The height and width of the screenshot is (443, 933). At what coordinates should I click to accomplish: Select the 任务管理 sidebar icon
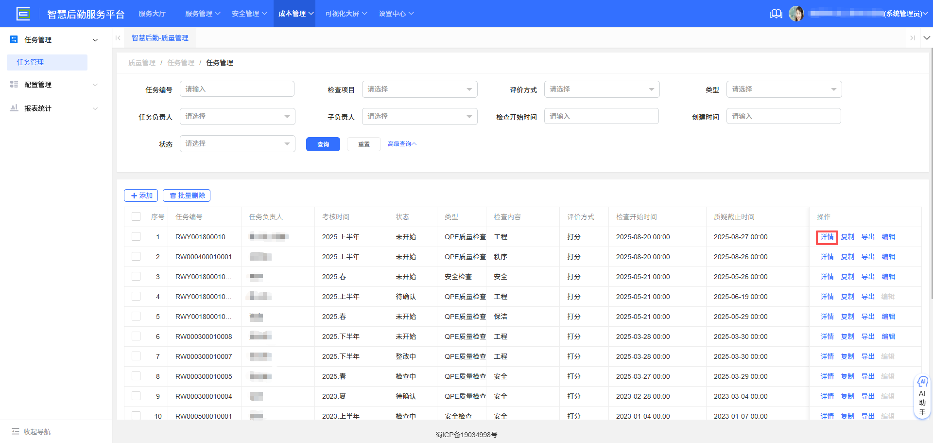14,39
